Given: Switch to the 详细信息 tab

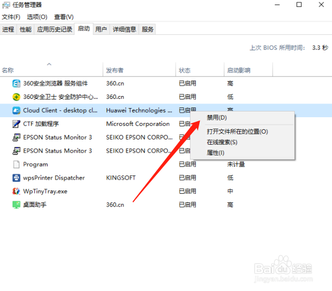Looking at the screenshot, I should [x=124, y=29].
